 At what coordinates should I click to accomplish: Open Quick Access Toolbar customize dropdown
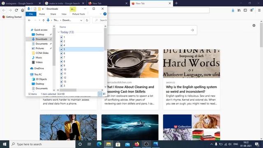pos(43,9)
